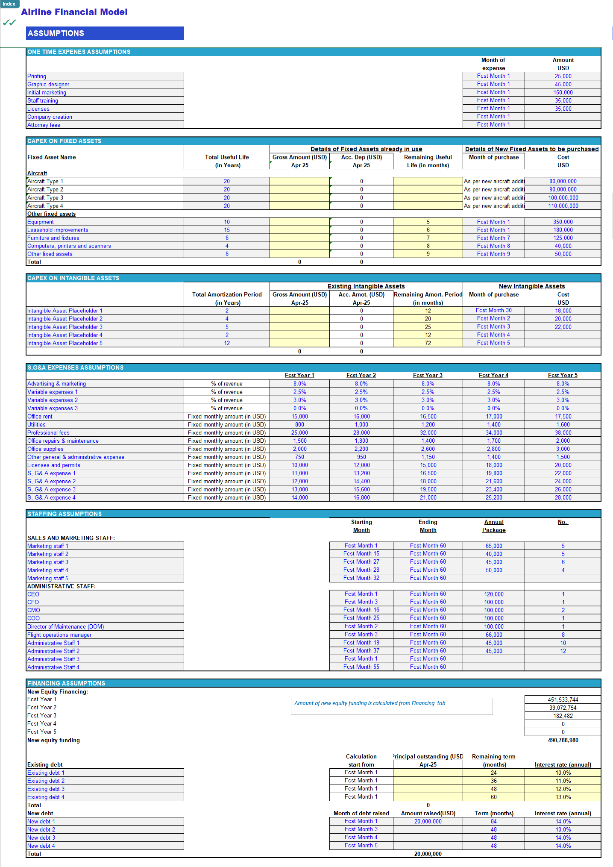Select the Graphic designer amount 45,000
613x867 pixels.
pyautogui.click(x=563, y=85)
